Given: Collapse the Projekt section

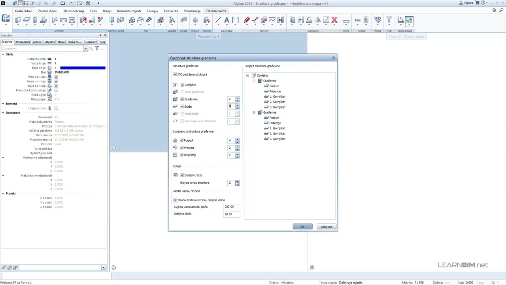Looking at the screenshot, I should [x=3, y=193].
